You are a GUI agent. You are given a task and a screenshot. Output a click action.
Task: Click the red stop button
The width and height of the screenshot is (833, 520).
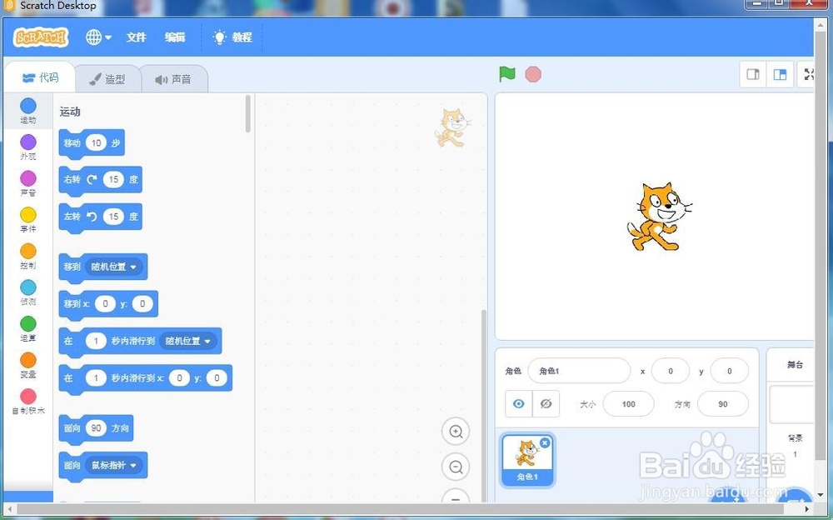[x=533, y=74]
